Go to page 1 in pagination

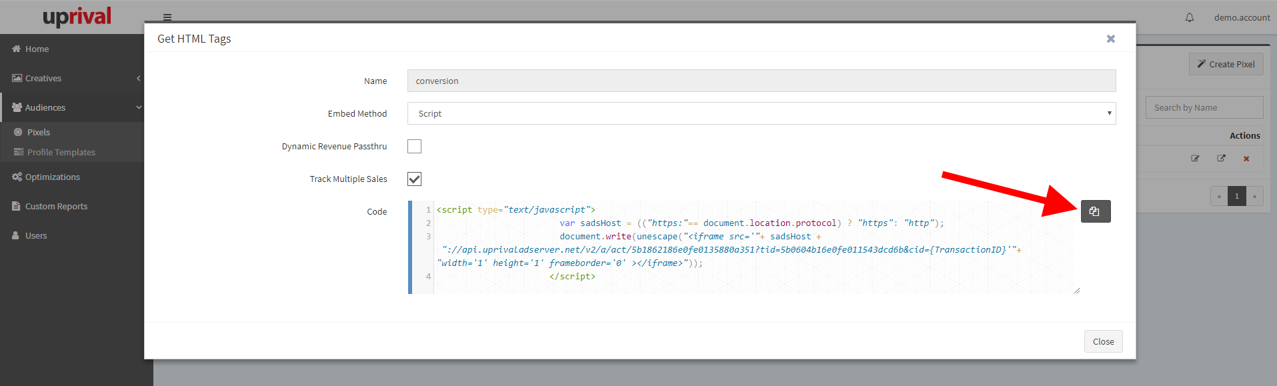tap(1237, 196)
